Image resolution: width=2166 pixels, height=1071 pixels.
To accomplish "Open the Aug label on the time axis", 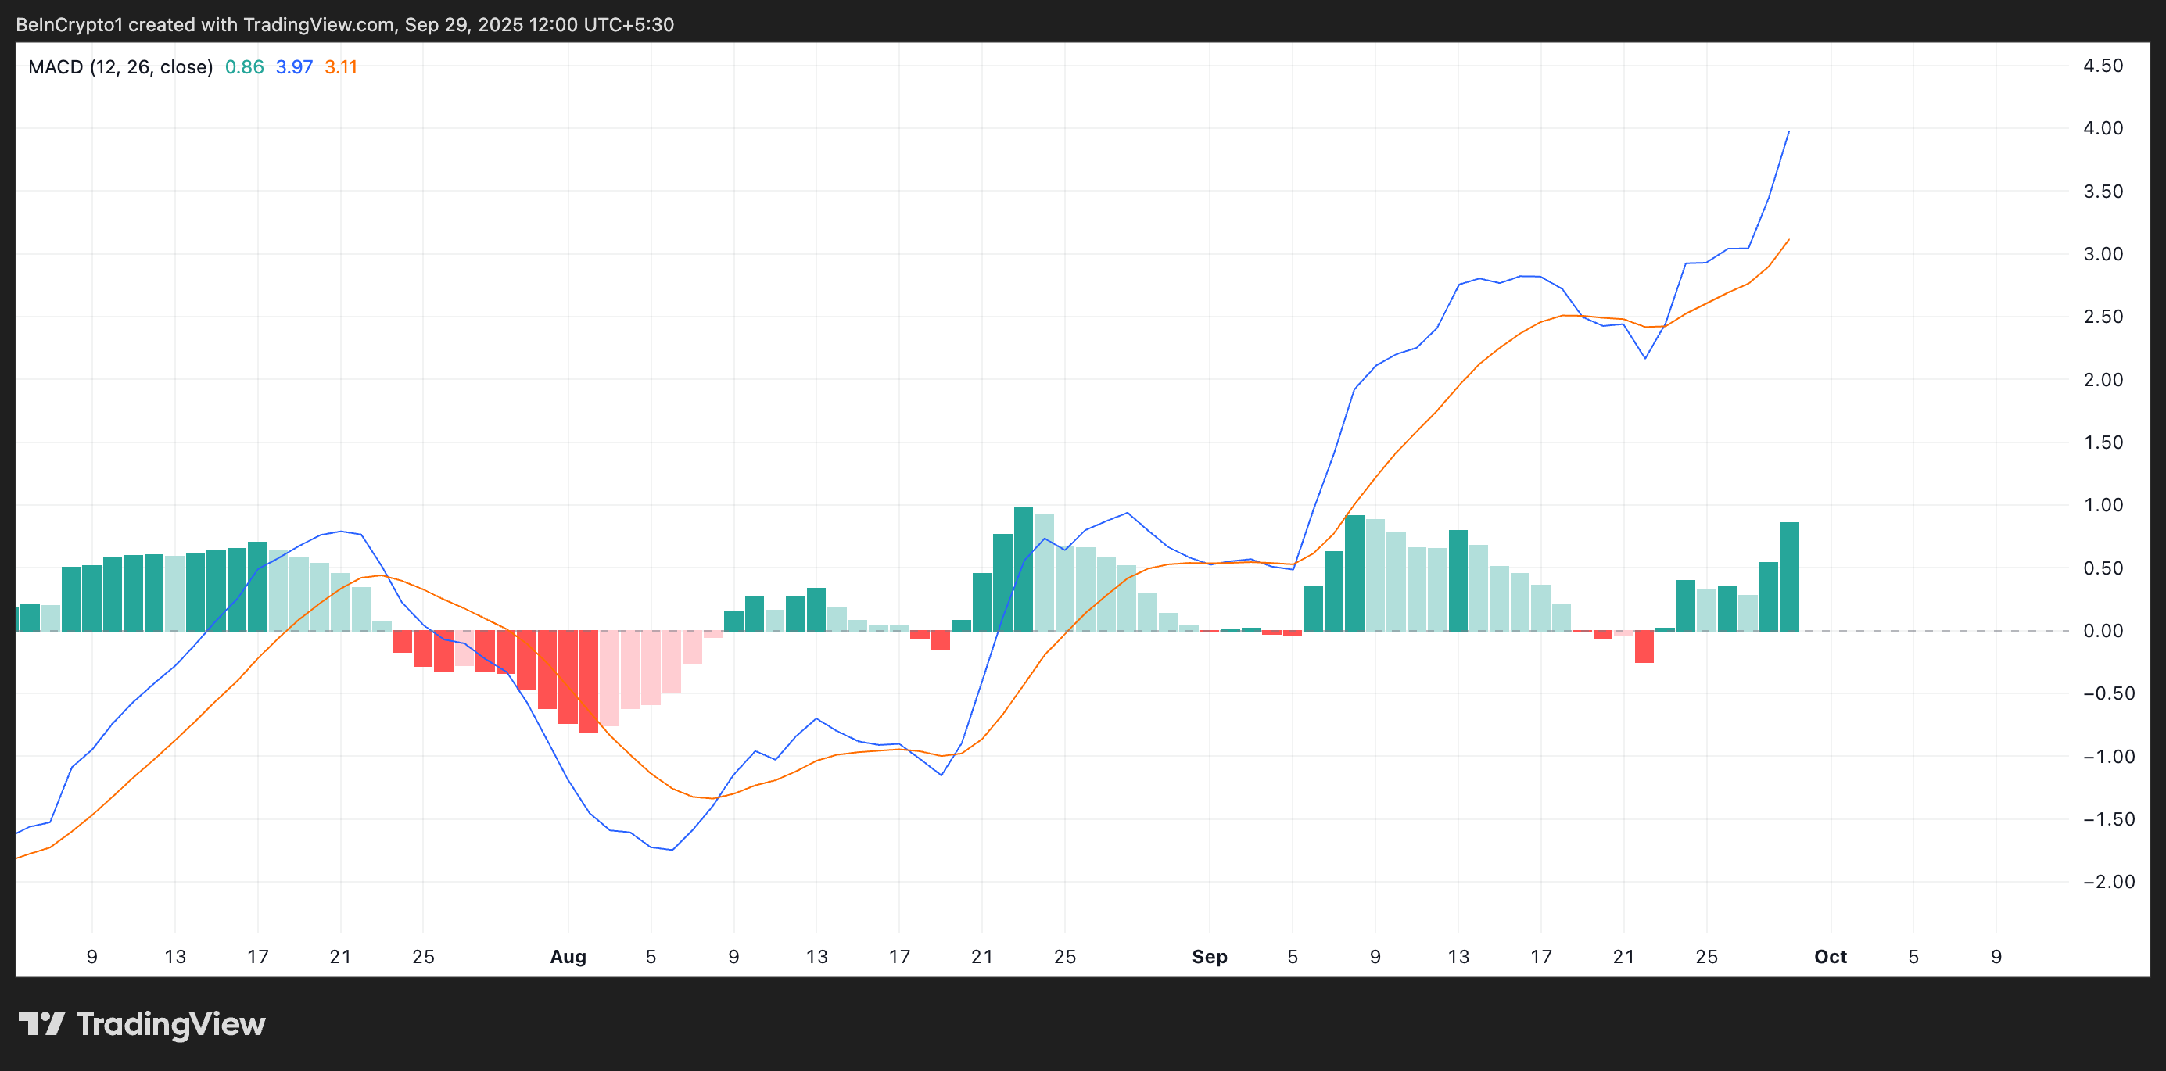I will [569, 956].
